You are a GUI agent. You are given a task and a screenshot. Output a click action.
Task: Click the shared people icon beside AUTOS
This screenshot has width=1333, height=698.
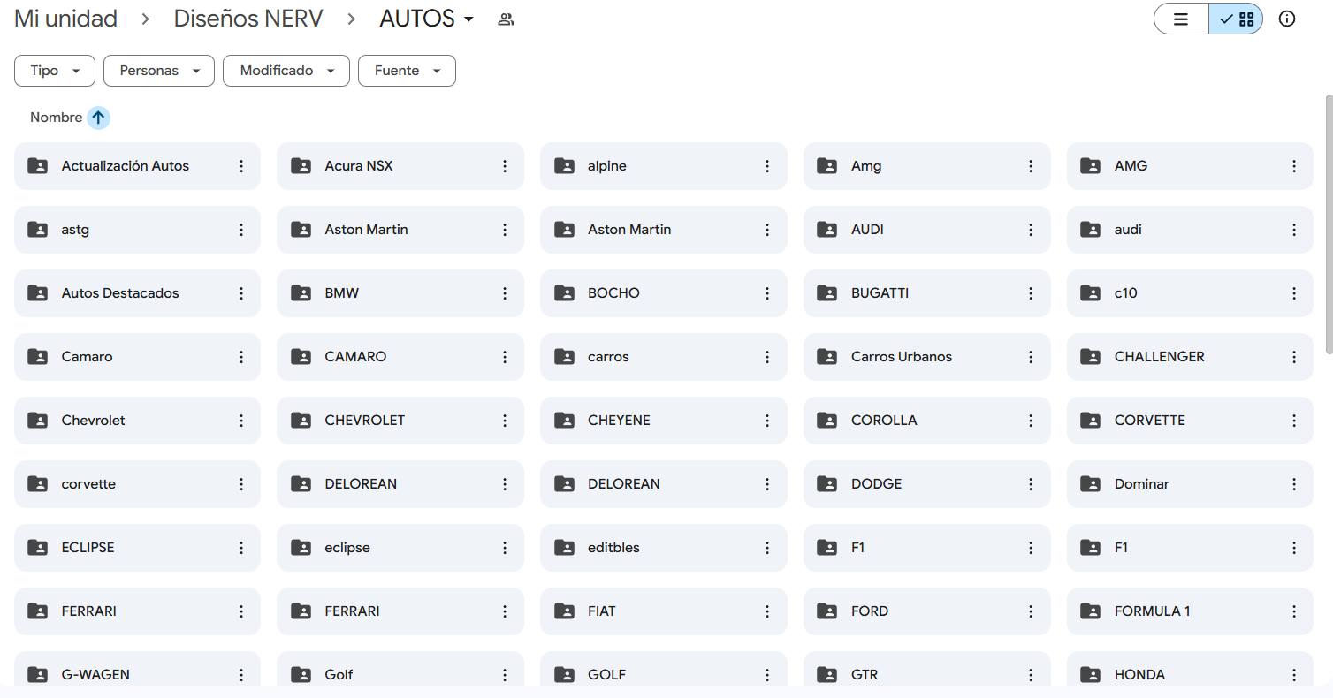click(x=506, y=19)
